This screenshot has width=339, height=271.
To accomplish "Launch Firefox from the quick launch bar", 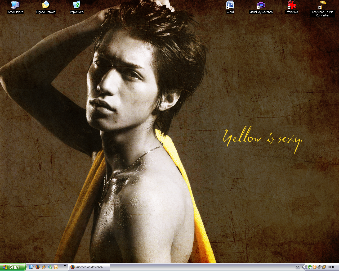I will pos(37,267).
